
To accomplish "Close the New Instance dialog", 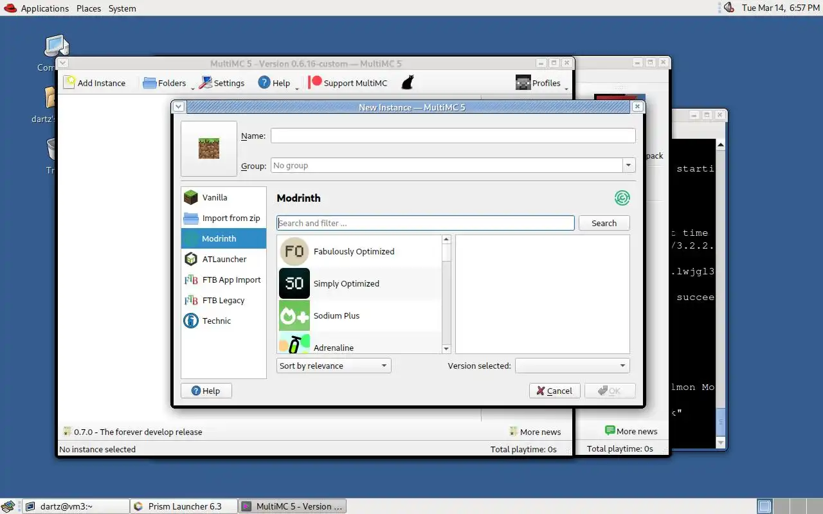I will (637, 107).
